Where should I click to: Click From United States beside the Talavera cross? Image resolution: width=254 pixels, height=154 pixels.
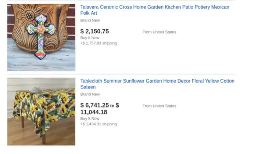click(159, 32)
